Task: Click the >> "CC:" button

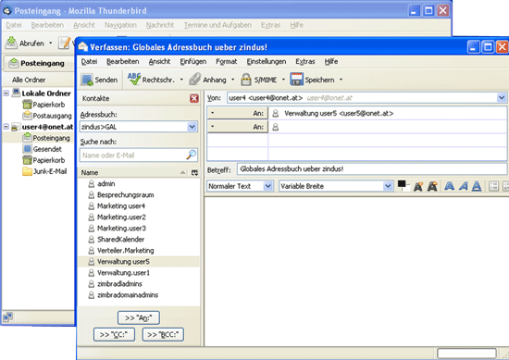Action: (x=114, y=334)
